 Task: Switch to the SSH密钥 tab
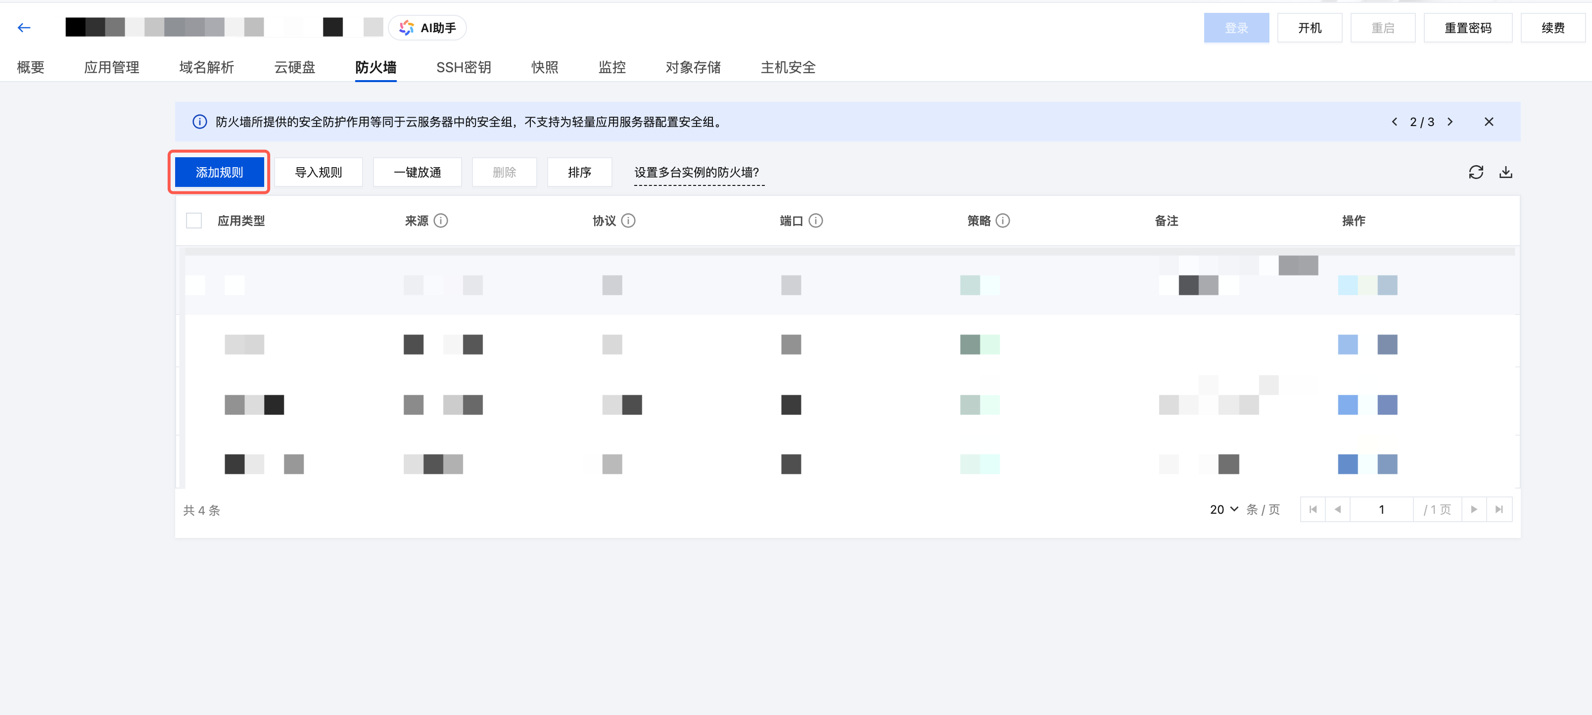coord(464,67)
